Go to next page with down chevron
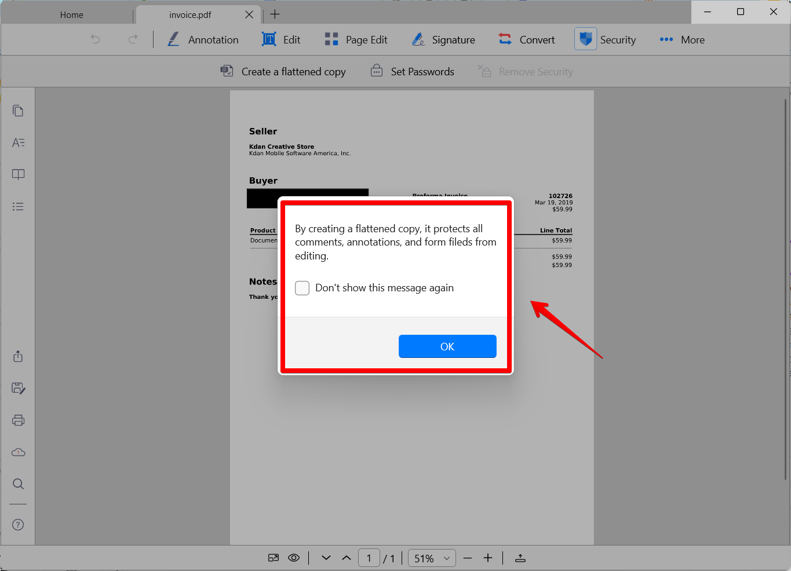The height and width of the screenshot is (571, 791). pos(326,558)
